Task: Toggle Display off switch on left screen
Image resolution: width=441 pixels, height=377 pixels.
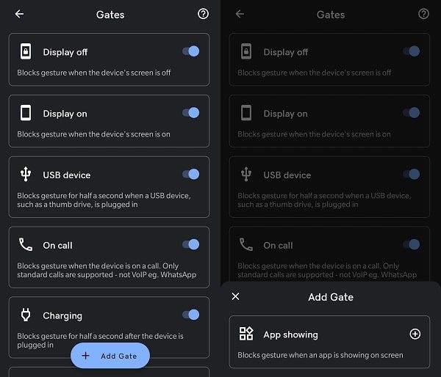Action: point(191,51)
